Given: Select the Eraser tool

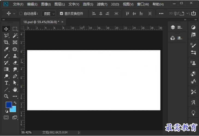Looking at the screenshot, I should pos(15,63).
